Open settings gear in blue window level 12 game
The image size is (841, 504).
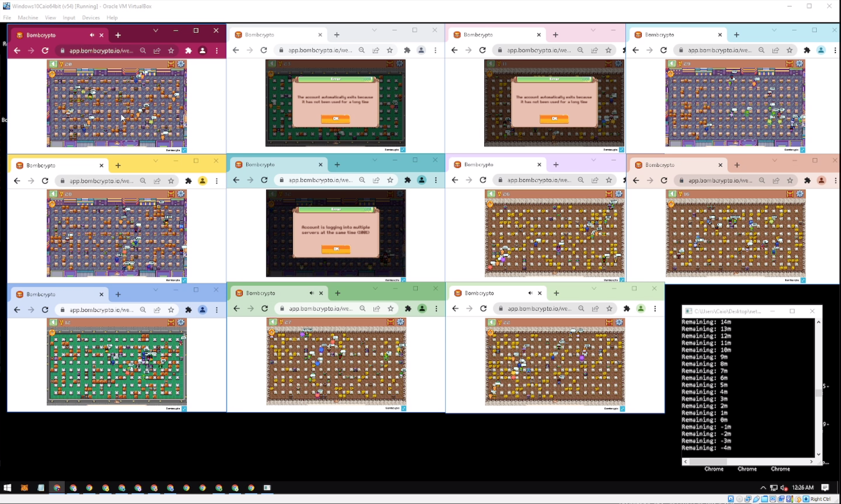click(x=181, y=322)
